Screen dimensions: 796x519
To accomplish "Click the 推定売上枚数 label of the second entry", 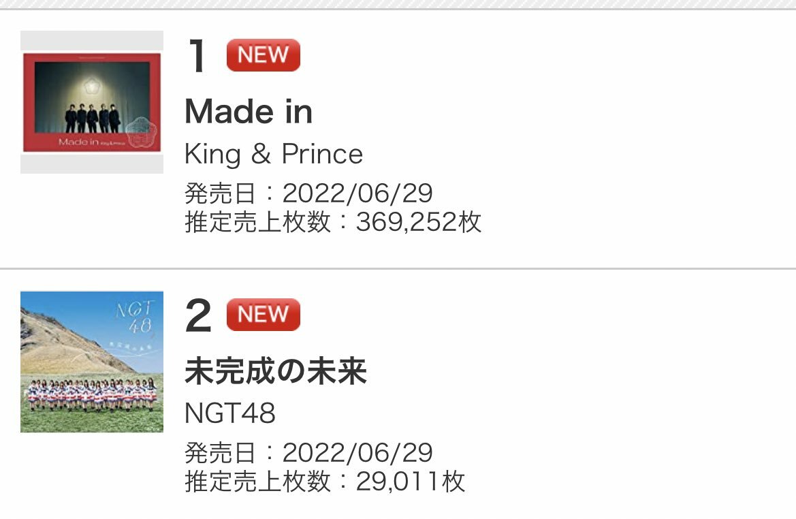I will click(x=257, y=482).
